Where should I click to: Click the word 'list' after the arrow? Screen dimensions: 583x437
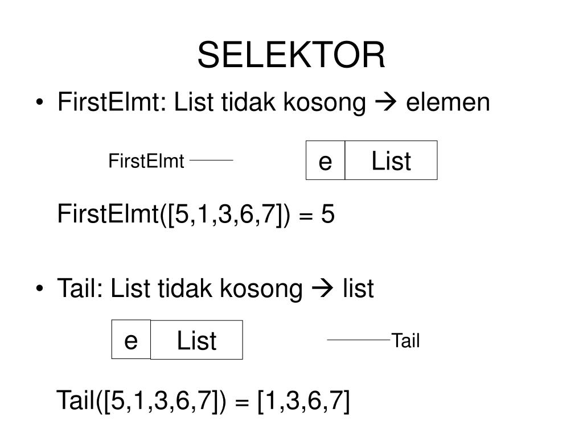coord(358,288)
